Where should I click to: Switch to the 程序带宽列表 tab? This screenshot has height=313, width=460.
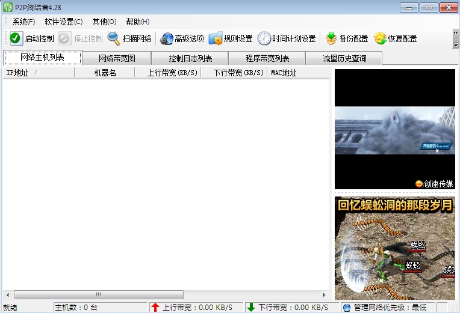[267, 58]
